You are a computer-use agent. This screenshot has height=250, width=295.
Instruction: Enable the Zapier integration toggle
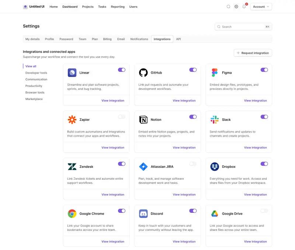pos(122,117)
